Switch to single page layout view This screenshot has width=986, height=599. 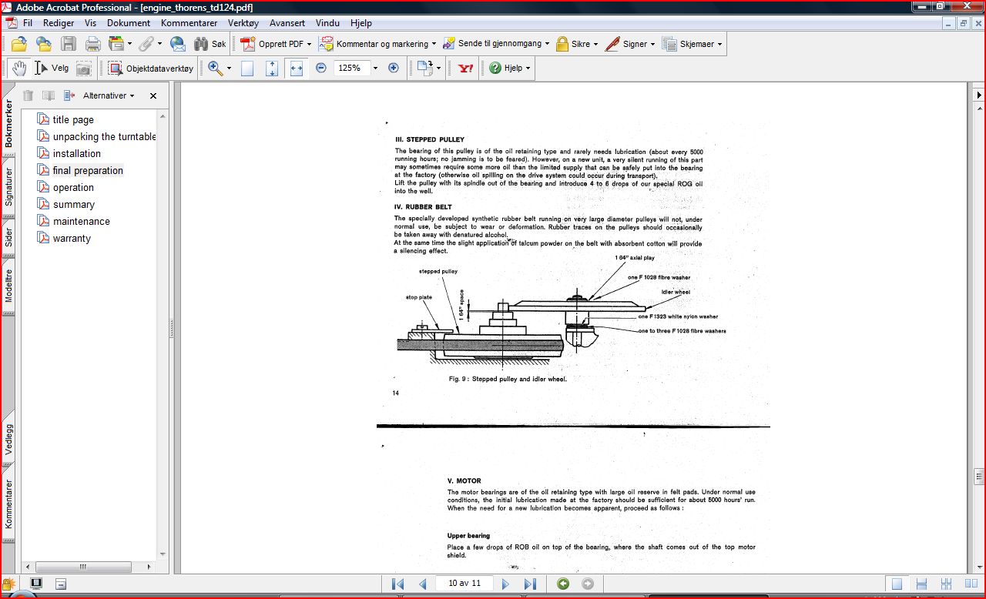click(896, 584)
